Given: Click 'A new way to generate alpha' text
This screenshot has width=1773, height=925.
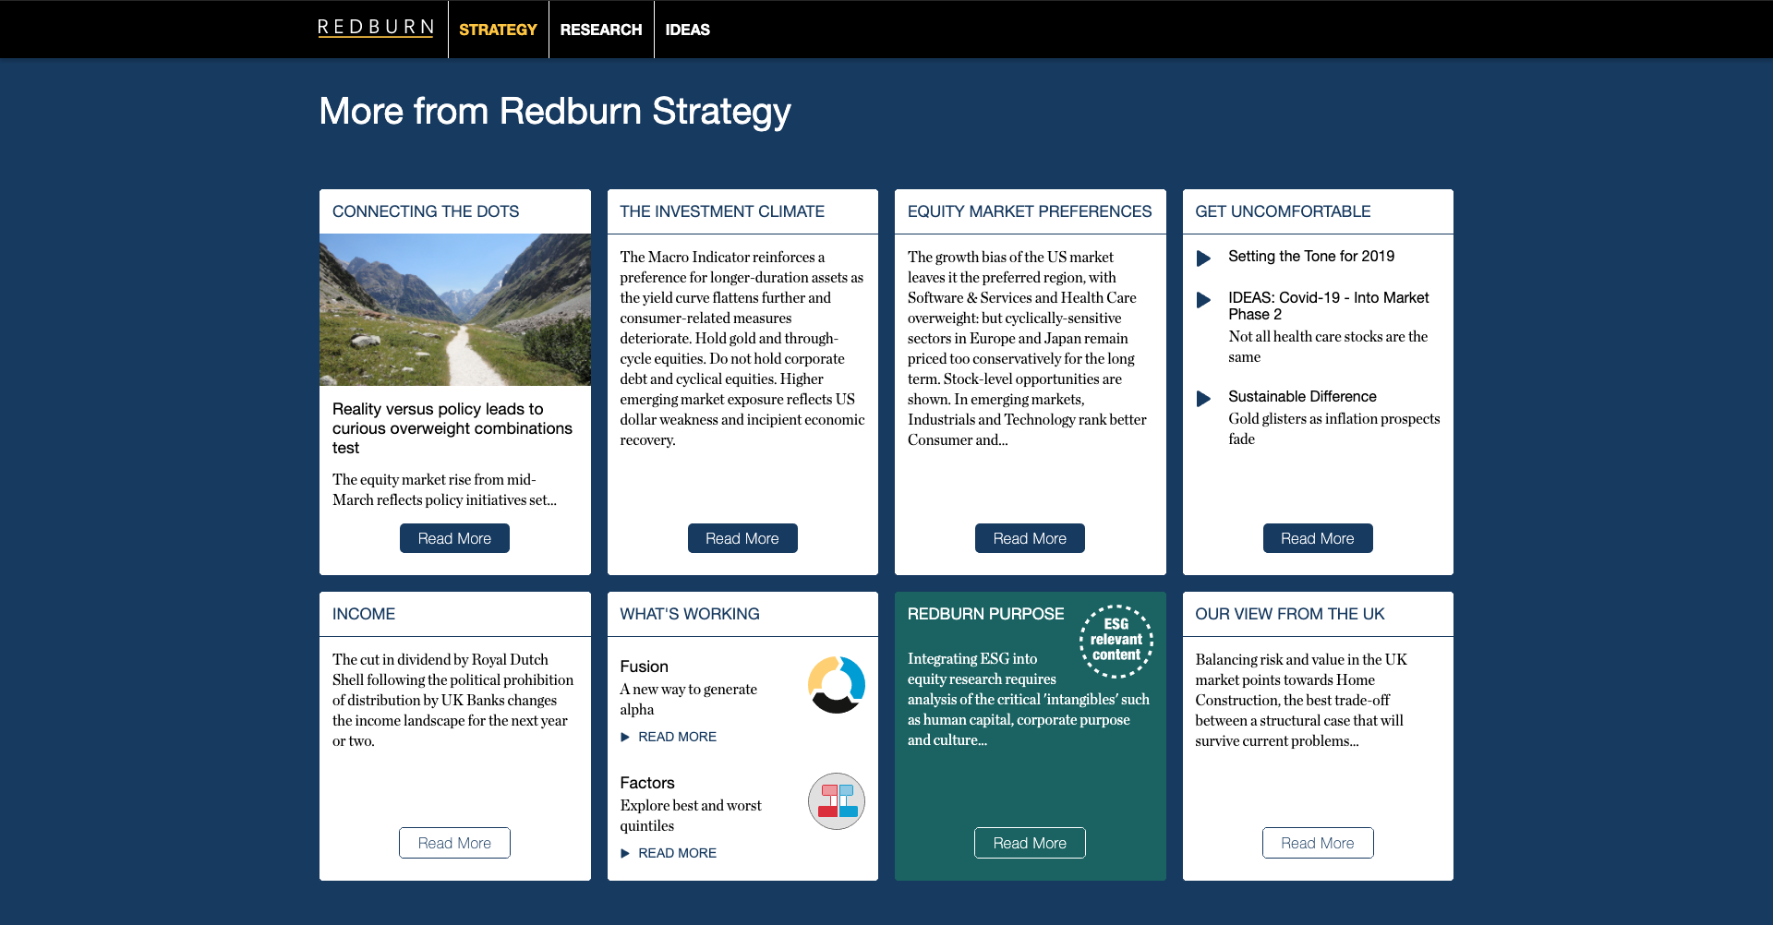Looking at the screenshot, I should point(689,699).
